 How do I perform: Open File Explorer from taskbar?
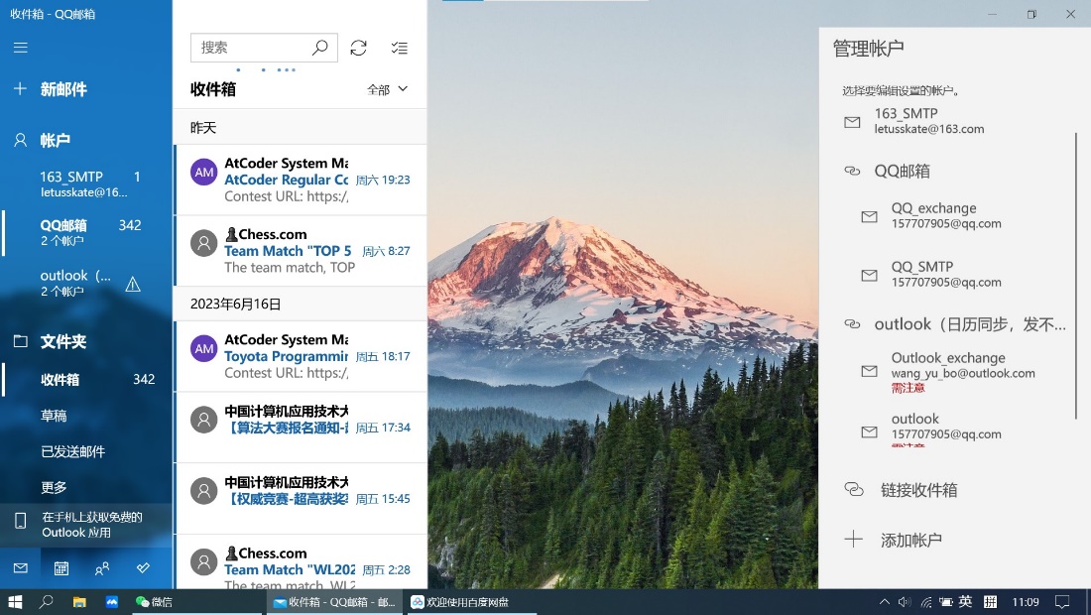(x=79, y=602)
